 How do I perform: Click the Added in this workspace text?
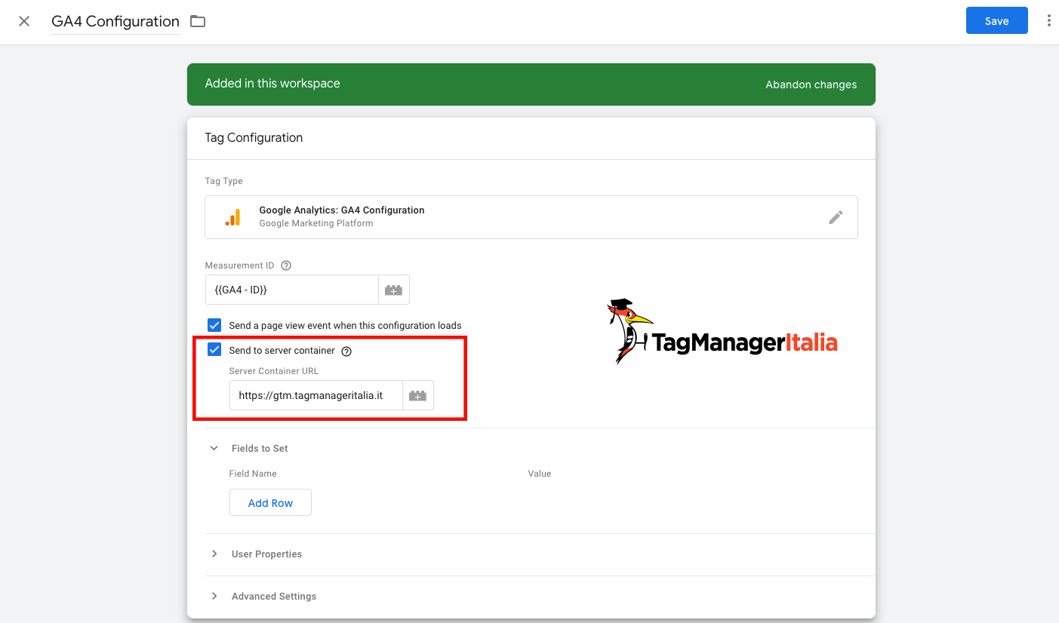click(x=272, y=84)
